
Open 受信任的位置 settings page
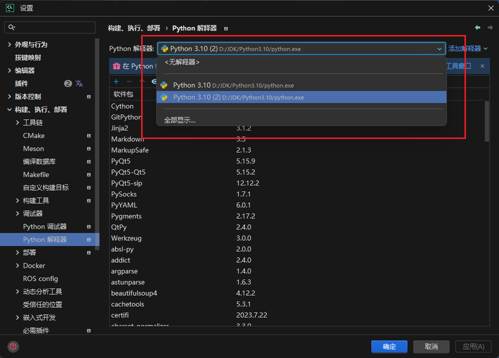point(43,304)
